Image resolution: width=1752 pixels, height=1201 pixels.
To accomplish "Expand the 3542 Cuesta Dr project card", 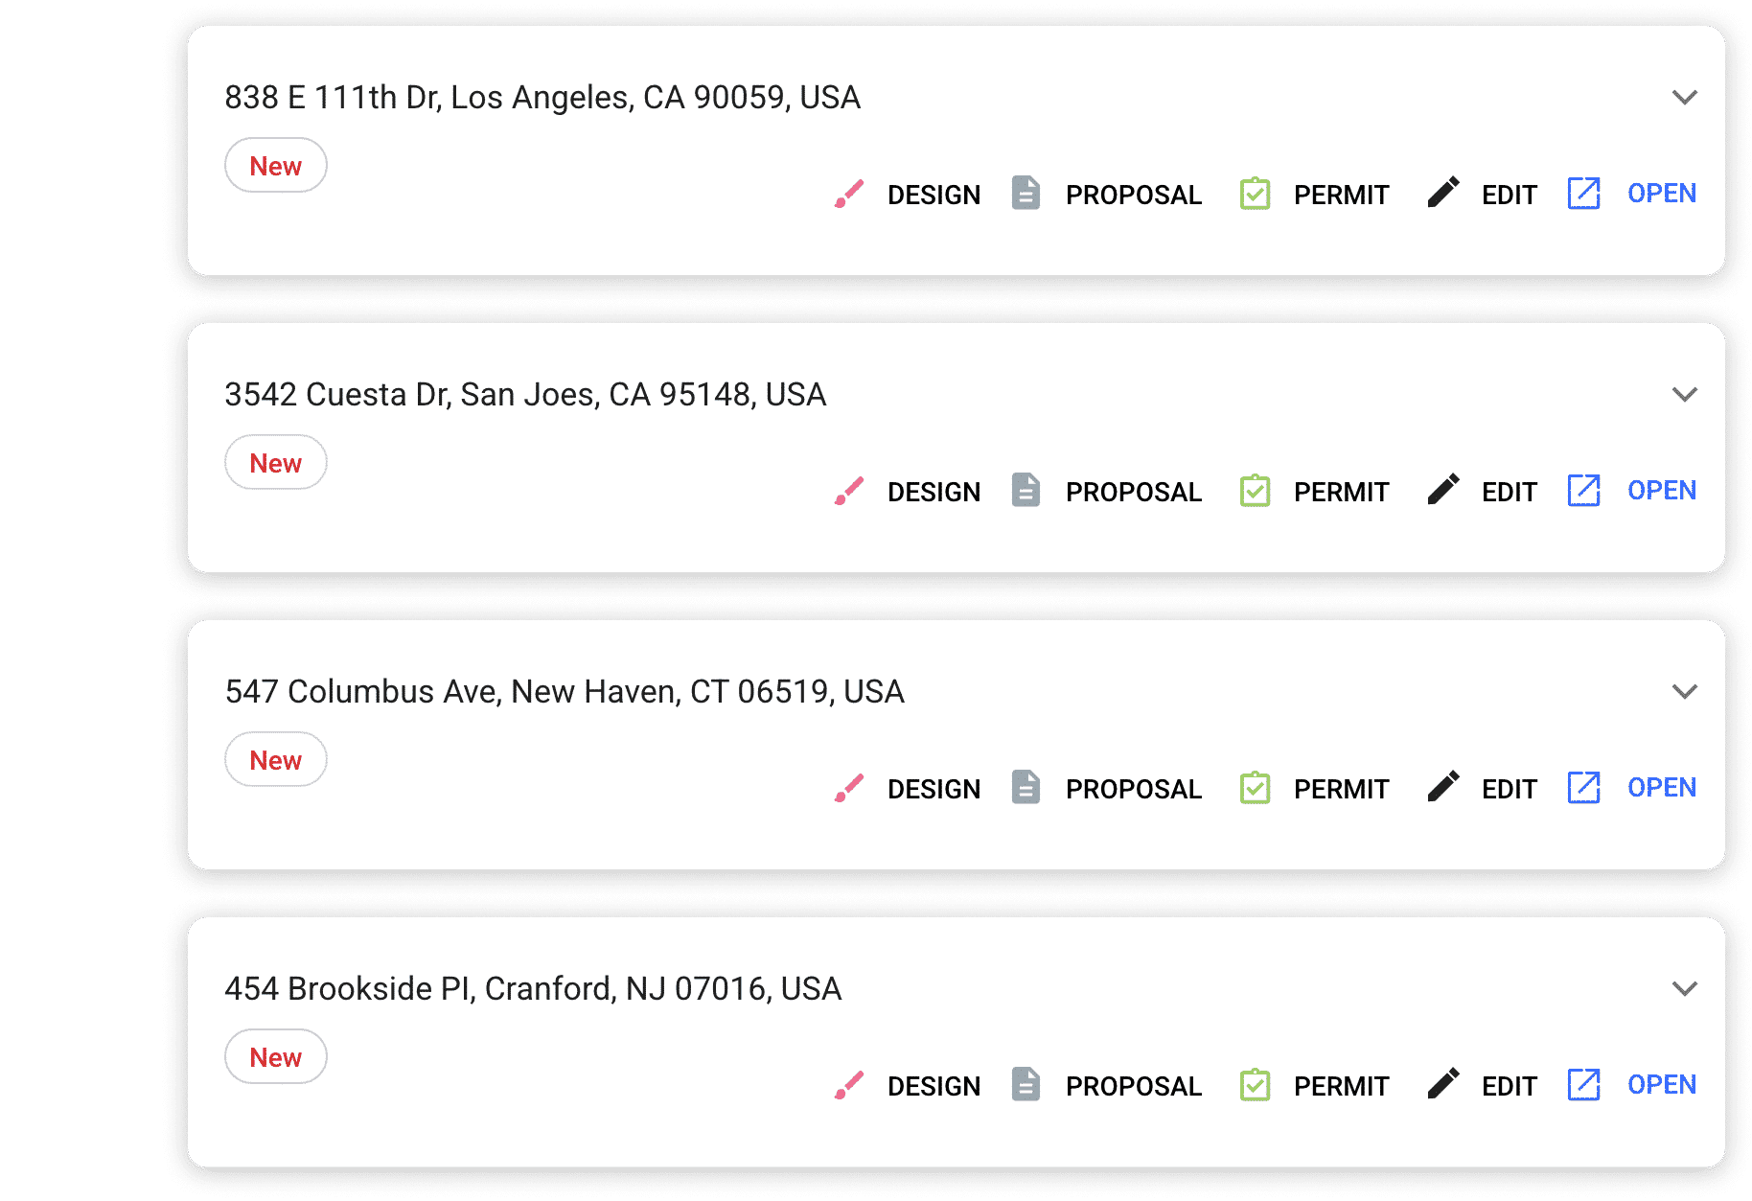I will point(1684,395).
